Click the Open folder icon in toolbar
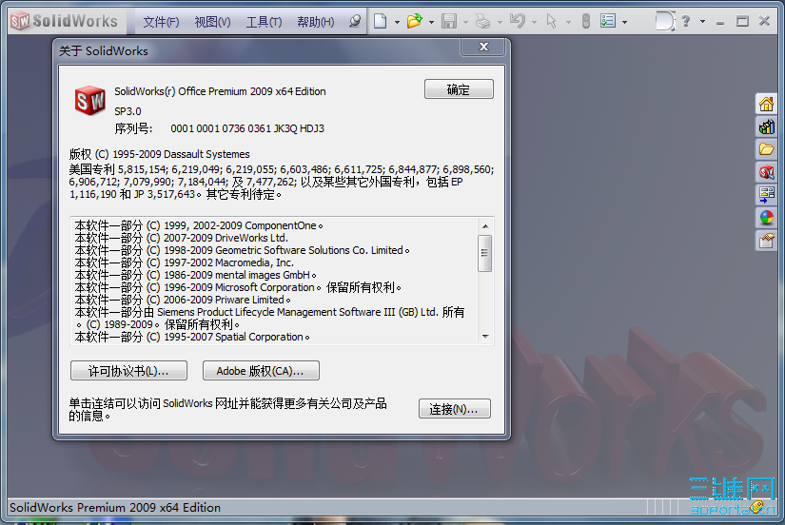Viewport: 785px width, 525px height. click(x=415, y=21)
